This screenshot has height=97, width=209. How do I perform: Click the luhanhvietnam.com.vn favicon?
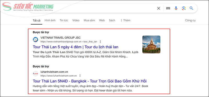[x=36, y=74]
